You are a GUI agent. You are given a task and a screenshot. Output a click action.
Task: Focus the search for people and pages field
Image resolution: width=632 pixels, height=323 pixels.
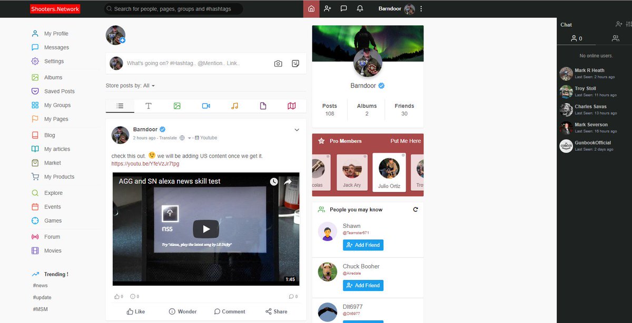[x=173, y=9]
